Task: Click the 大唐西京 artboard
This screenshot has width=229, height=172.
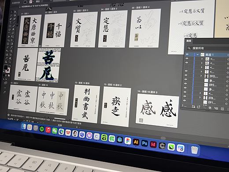Action: click(30, 31)
